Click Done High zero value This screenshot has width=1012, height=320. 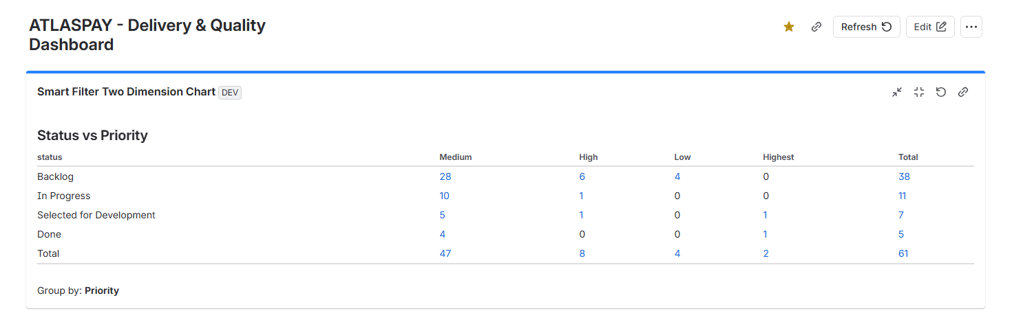point(582,234)
